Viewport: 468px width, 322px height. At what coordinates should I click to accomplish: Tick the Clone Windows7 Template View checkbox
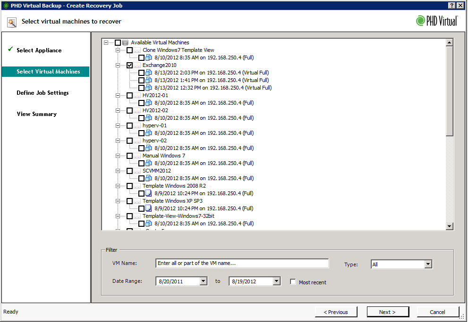[x=129, y=50]
